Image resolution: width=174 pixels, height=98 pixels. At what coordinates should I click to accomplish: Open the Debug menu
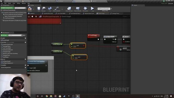[18, 3]
